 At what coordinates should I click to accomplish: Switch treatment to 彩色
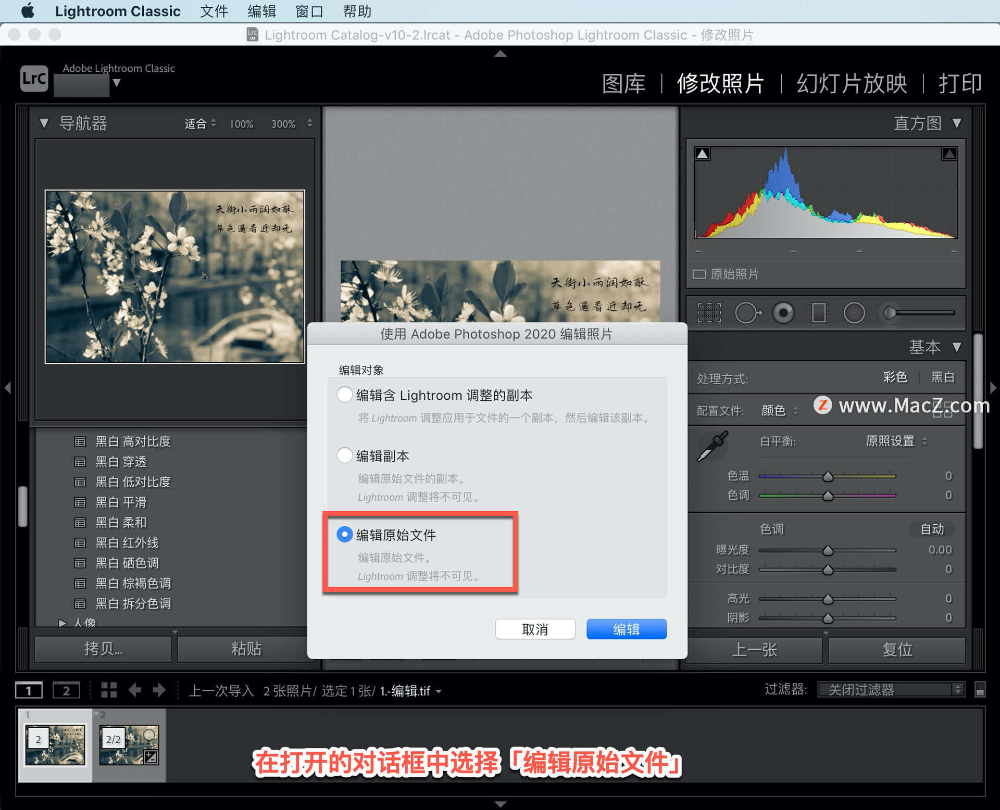tap(895, 377)
